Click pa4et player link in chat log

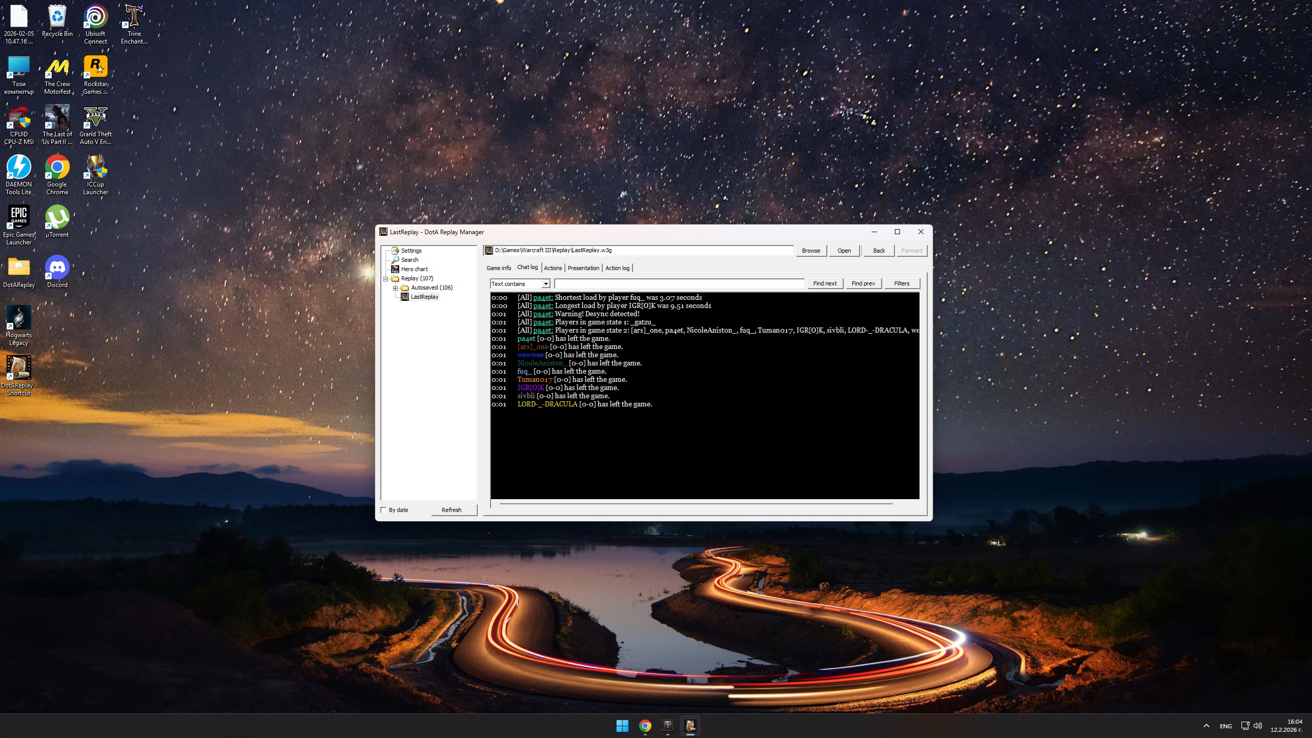543,298
